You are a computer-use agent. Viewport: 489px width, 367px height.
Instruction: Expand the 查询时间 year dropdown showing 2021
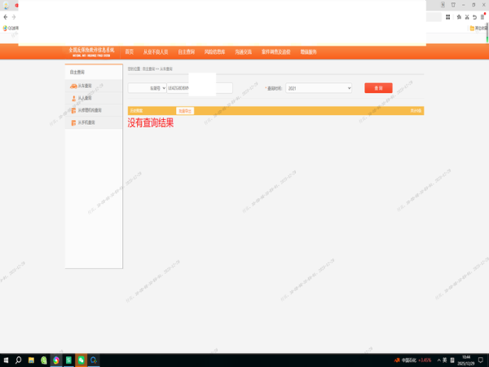[x=319, y=87]
